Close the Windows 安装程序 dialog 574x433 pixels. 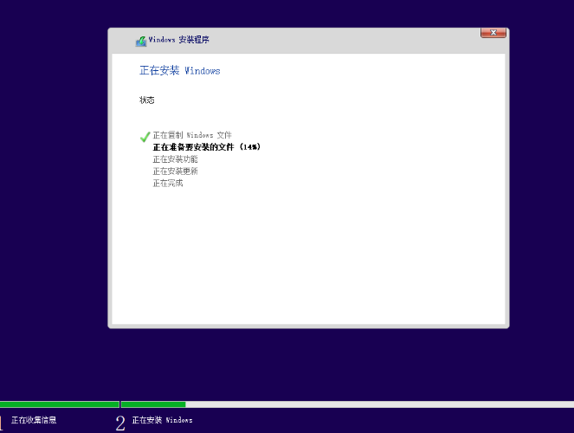[x=493, y=33]
